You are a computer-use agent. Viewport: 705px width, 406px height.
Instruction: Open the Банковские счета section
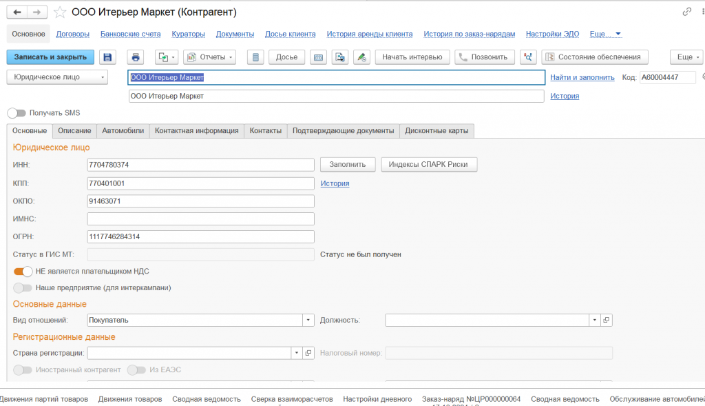pos(130,34)
